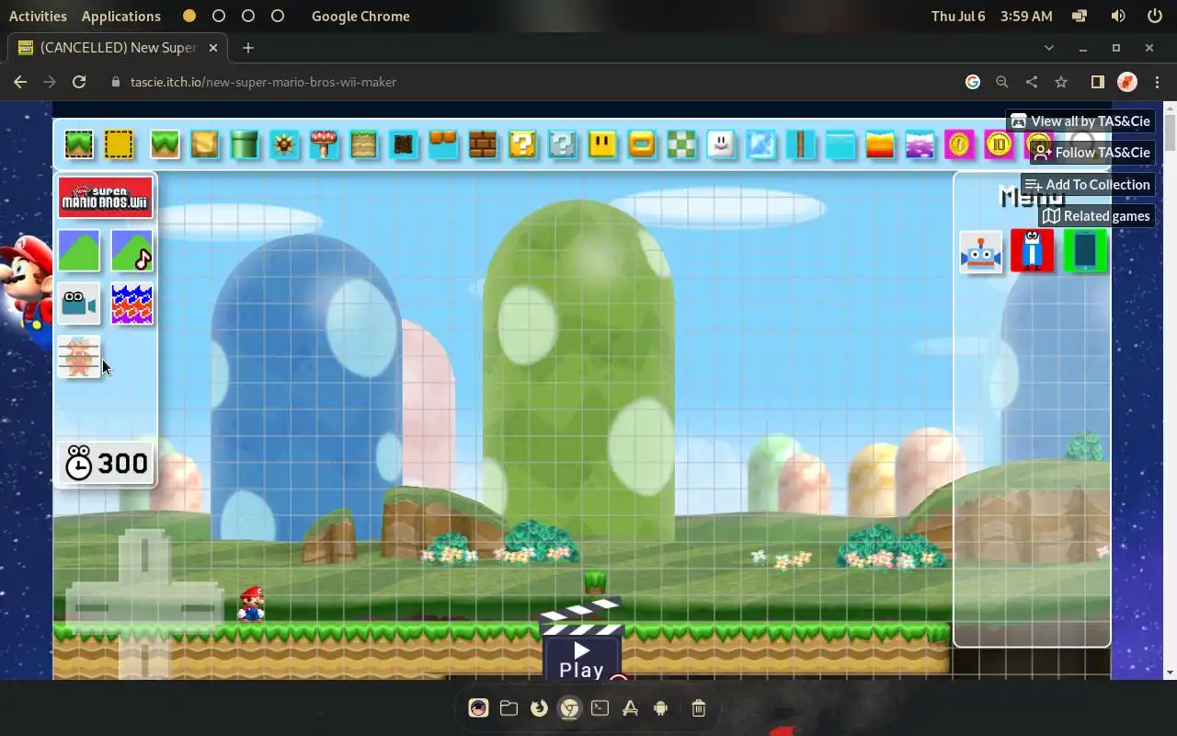
Task: Go back to the previous page
Action: tap(20, 82)
